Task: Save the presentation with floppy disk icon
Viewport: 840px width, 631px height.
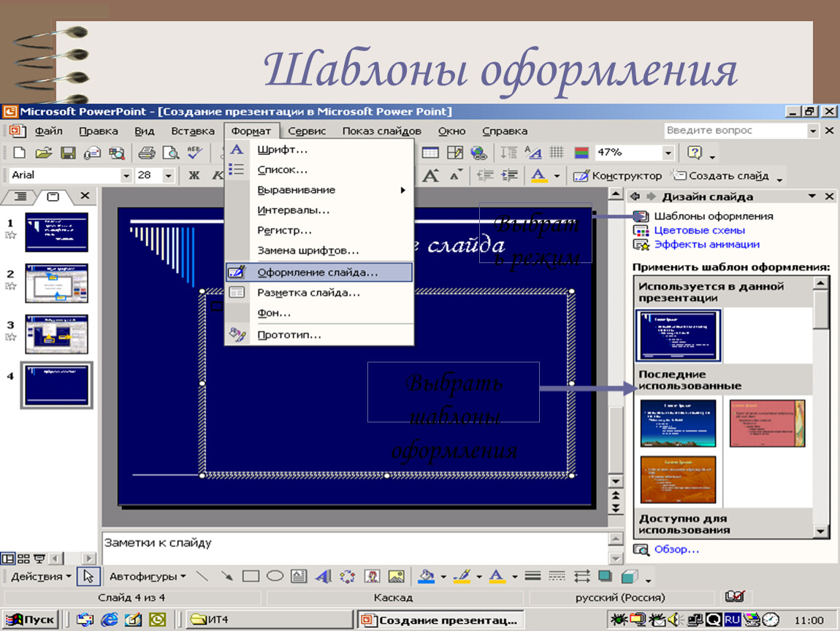Action: (67, 153)
